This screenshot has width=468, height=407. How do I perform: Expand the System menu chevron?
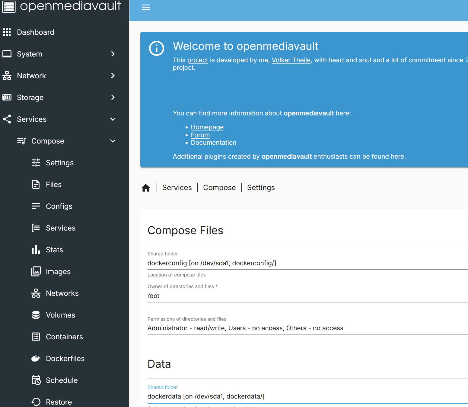(113, 54)
